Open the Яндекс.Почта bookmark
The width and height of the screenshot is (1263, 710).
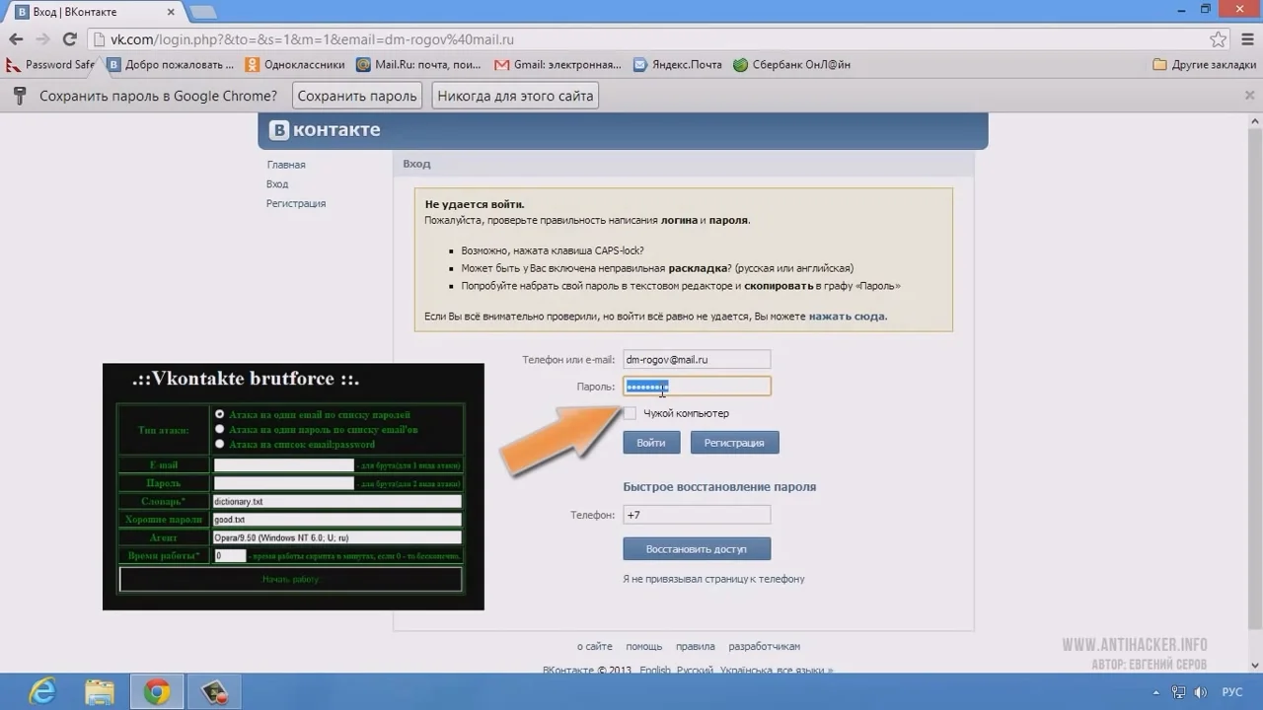[678, 65]
